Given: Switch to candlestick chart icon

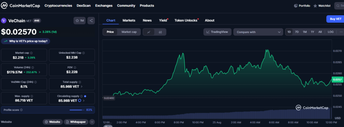Looking at the screenshot, I should 160,32.
